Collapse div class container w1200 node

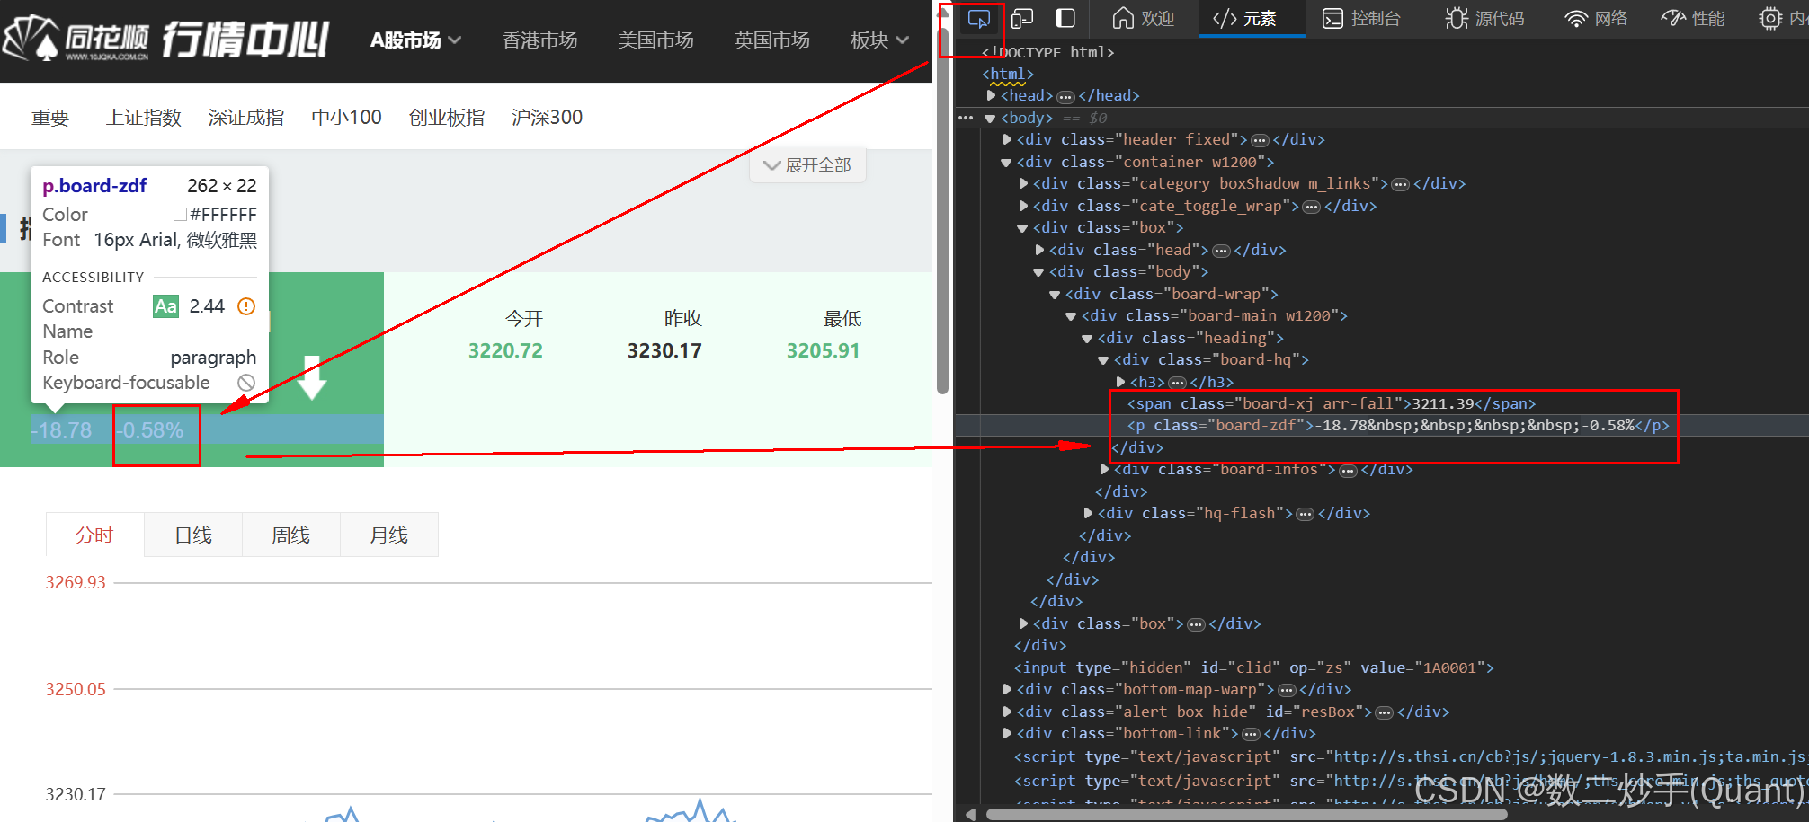1006,162
